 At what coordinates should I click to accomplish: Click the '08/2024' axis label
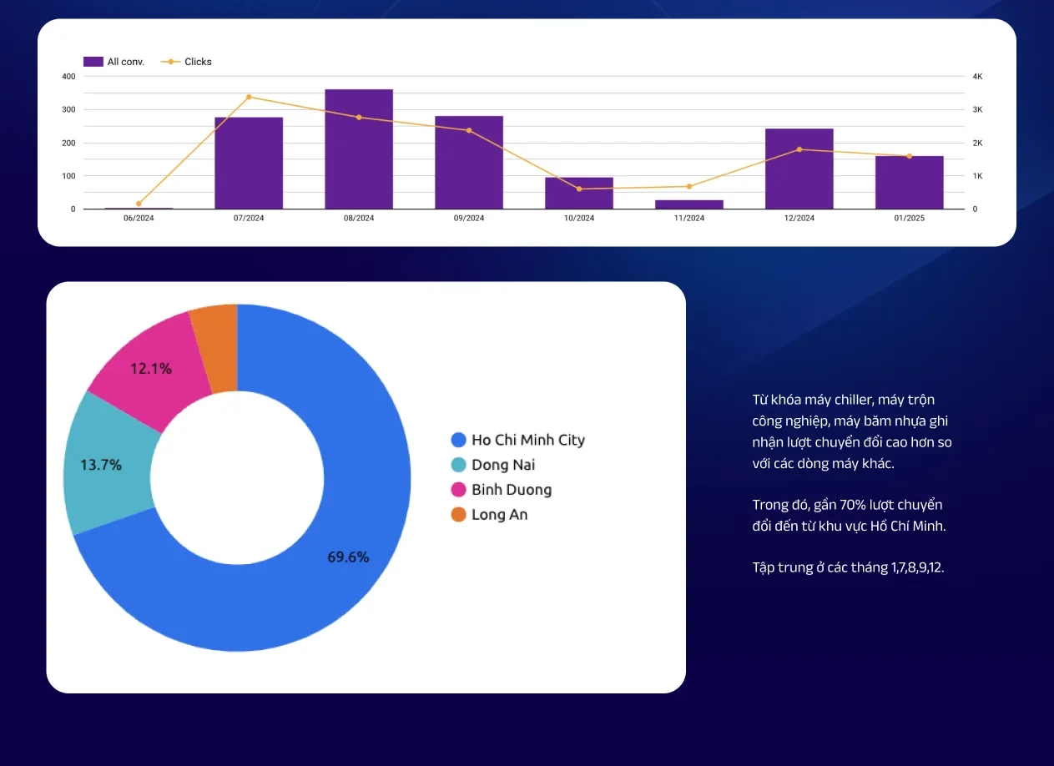coord(359,218)
